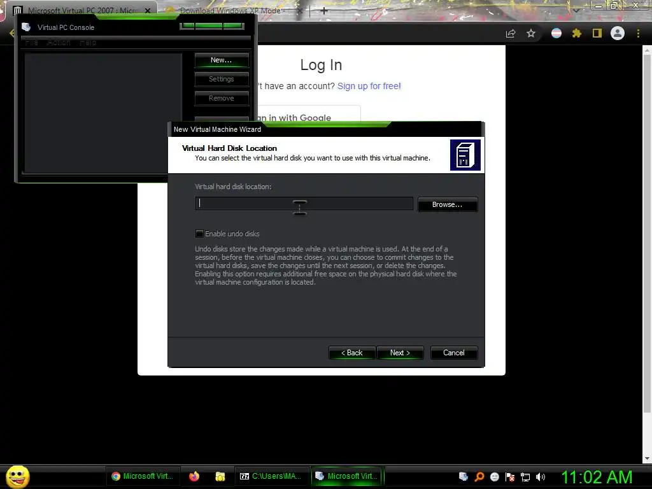Viewport: 652px width, 489px height.
Task: Open Action menu in Virtual PC Console
Action: tap(59, 43)
